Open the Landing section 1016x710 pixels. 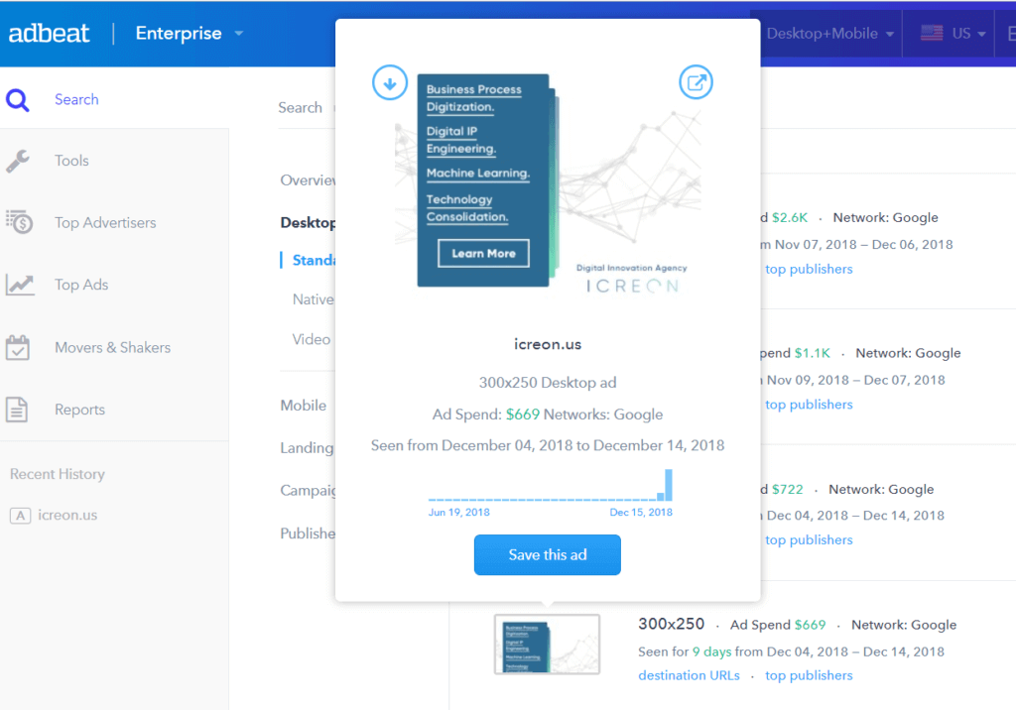308,448
